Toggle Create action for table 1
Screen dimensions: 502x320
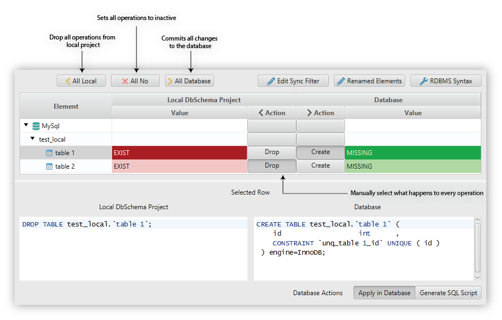tap(321, 152)
